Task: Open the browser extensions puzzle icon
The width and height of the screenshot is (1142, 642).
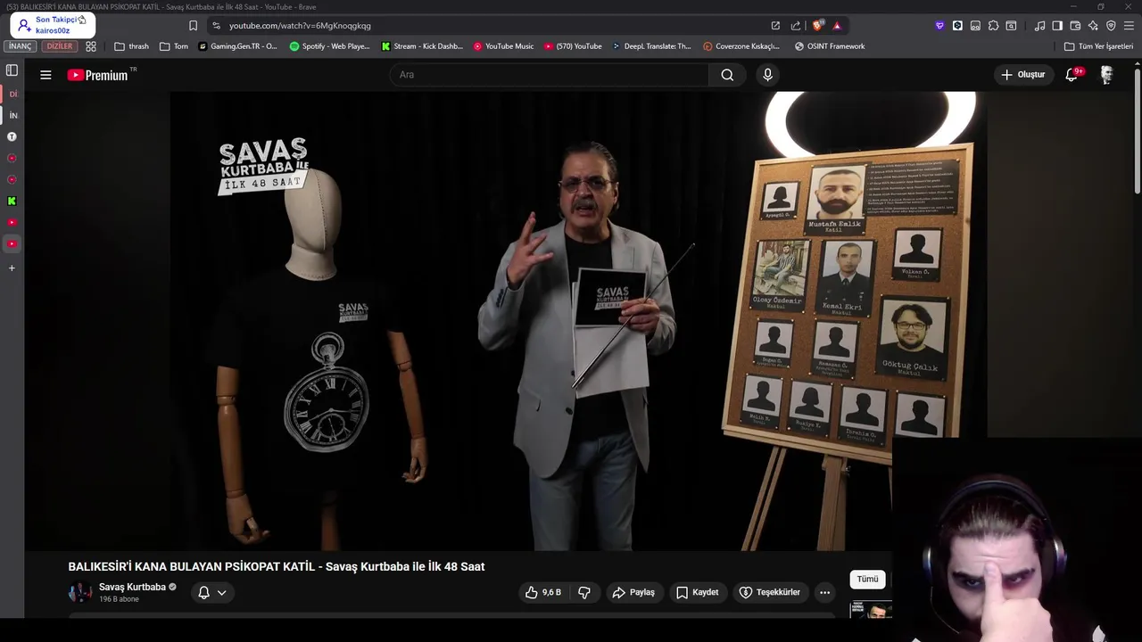Action: 993,26
